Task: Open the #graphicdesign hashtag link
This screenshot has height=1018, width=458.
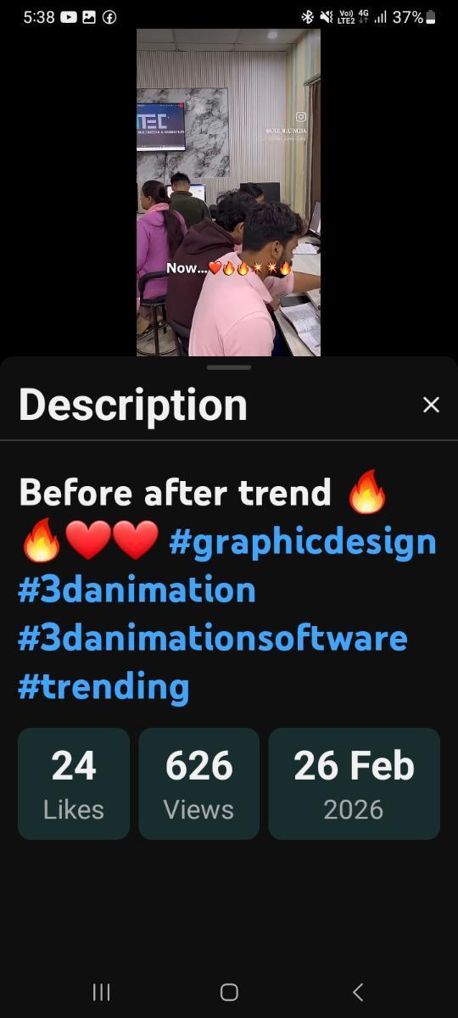Action: [x=303, y=542]
